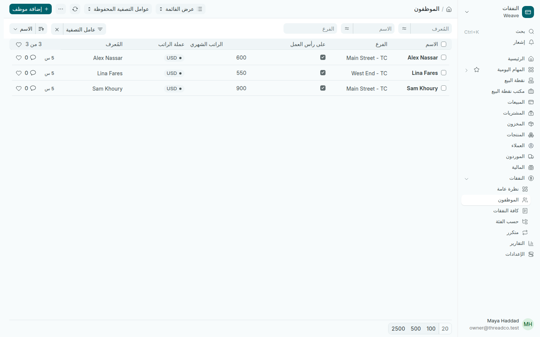Open the Alex Nassar employee link
Viewport: 540px width, 337px height.
point(423,58)
